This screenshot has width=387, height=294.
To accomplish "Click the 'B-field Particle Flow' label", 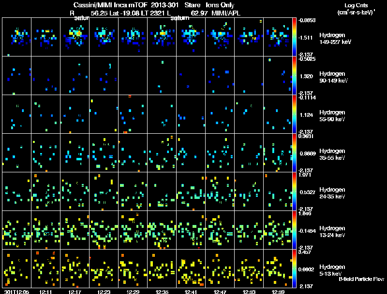I will coord(361,279).
